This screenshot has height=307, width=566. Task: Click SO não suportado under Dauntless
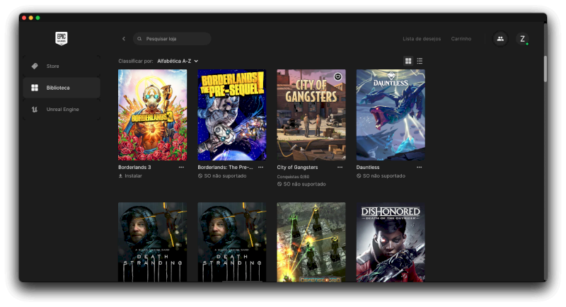[383, 176]
